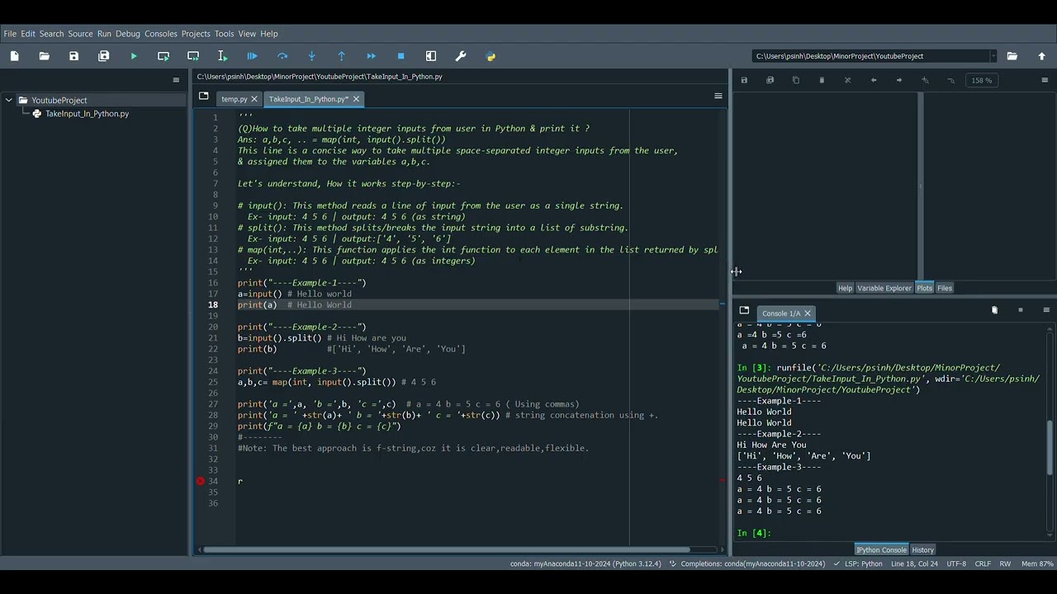1057x594 pixels.
Task: Remove current plot trash icon
Action: click(822, 80)
